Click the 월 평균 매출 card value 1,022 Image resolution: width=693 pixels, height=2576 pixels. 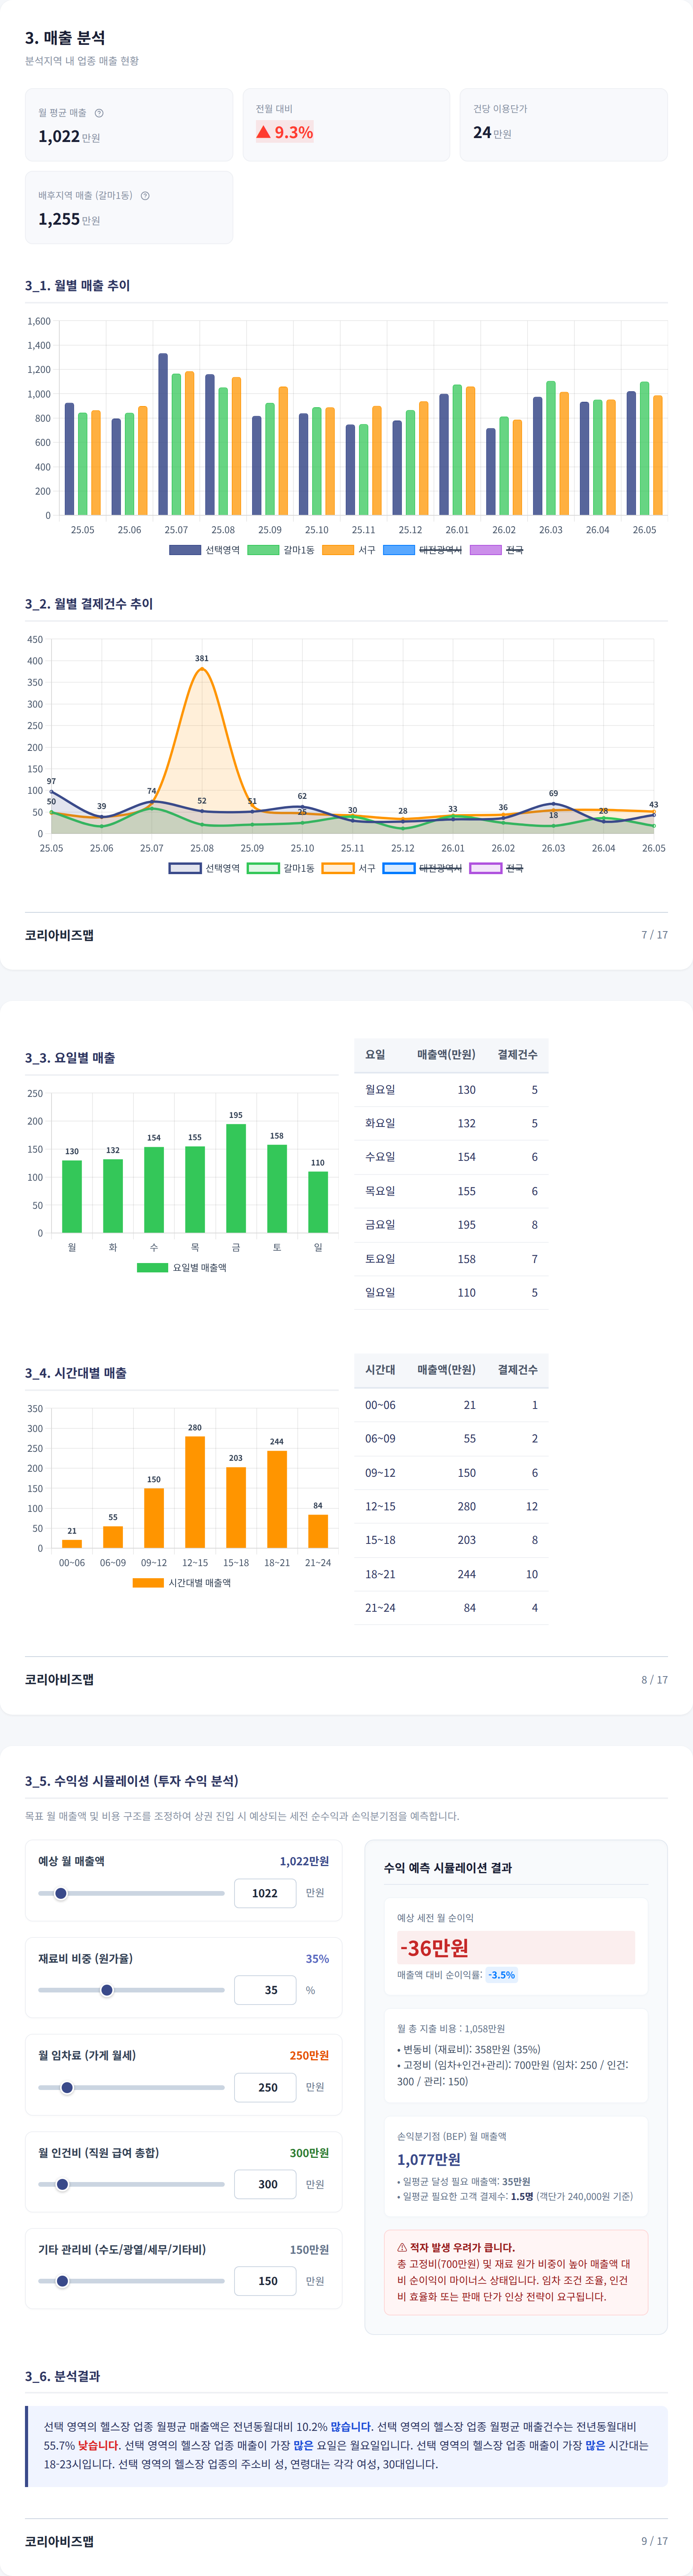[x=59, y=136]
